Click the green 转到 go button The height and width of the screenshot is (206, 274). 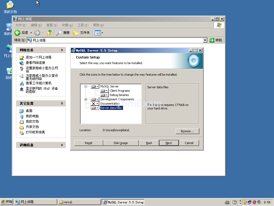(216, 40)
